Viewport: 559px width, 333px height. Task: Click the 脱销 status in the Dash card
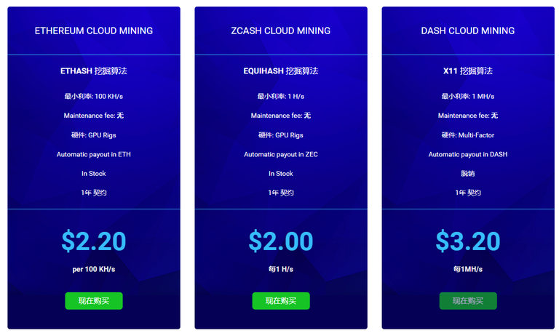click(468, 174)
